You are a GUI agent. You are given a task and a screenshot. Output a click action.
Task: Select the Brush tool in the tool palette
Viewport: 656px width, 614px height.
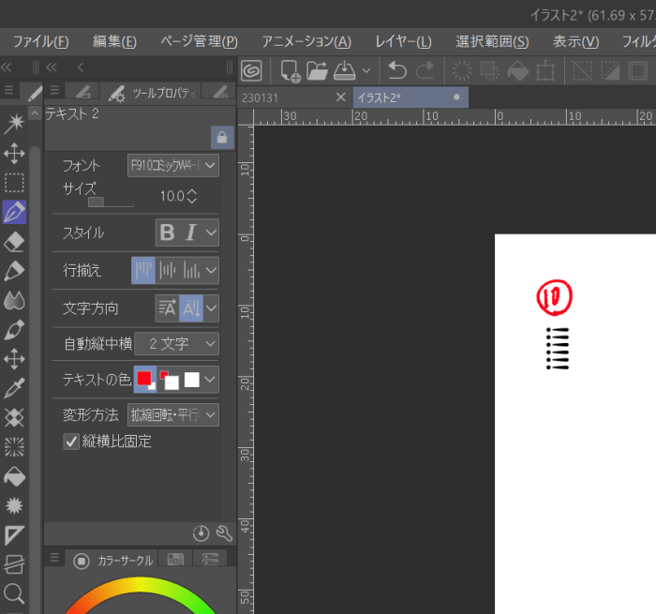click(x=14, y=330)
